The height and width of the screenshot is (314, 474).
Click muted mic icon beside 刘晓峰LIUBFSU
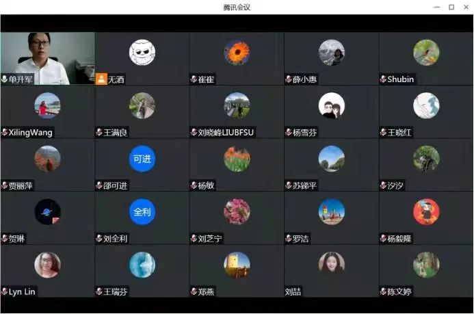tap(194, 132)
